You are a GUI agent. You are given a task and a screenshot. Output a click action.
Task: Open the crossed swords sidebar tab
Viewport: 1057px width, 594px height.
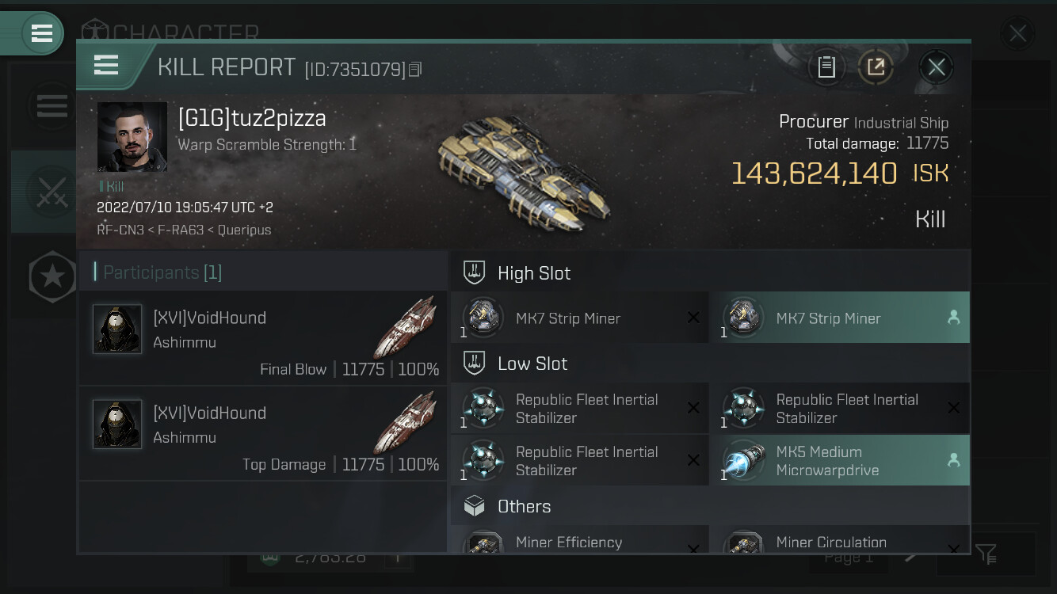(x=52, y=192)
